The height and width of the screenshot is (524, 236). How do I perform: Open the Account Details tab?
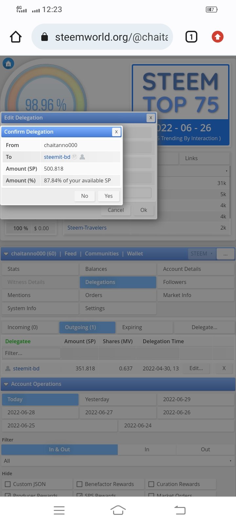pos(196,269)
